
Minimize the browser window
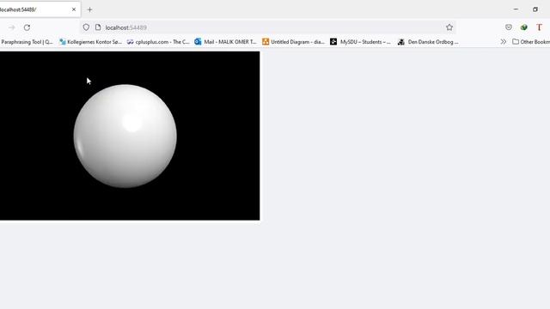point(516,9)
